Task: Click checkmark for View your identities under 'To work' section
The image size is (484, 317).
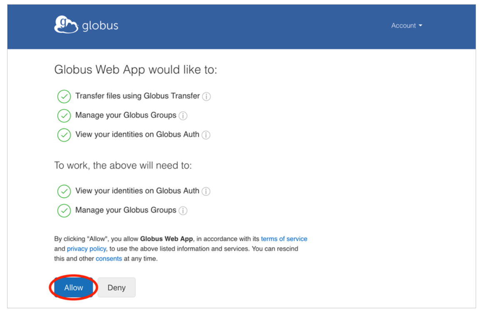Action: [64, 191]
